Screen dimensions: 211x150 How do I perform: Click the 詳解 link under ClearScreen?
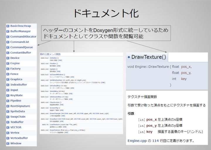(x=62, y=105)
